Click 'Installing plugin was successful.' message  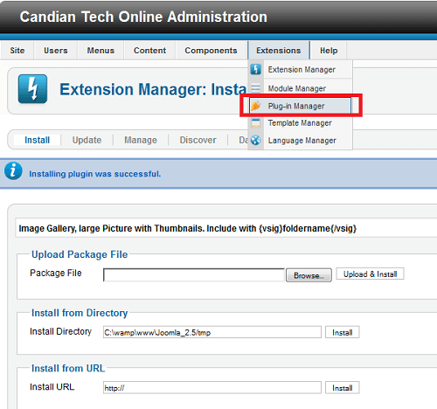pos(95,174)
